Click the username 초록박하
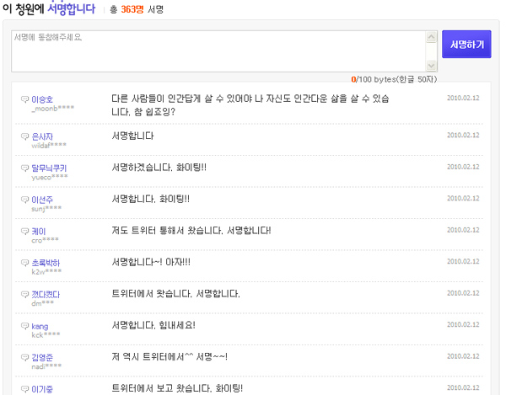Screen dimensions: 506x395 [x=46, y=264]
